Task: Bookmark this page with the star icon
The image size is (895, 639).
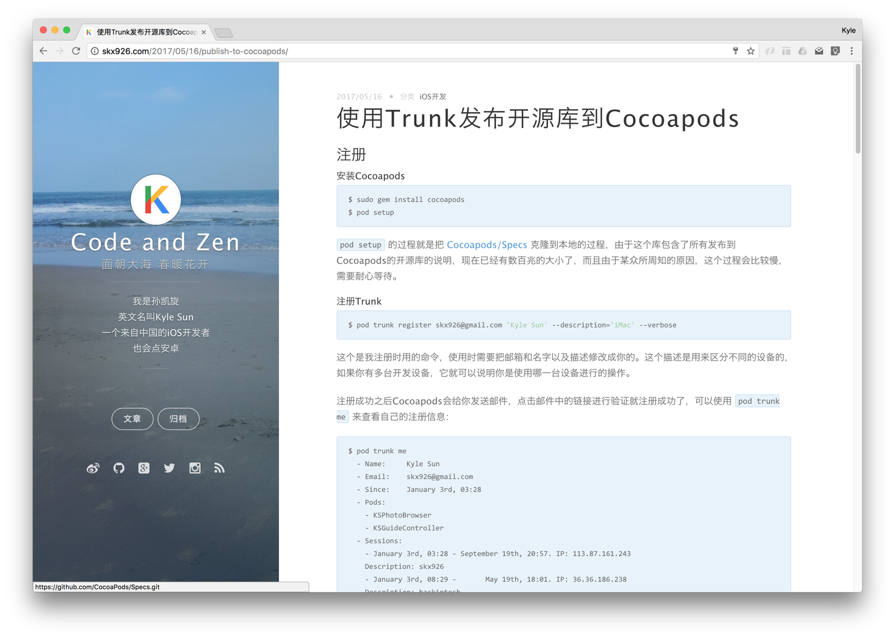Action: point(751,51)
